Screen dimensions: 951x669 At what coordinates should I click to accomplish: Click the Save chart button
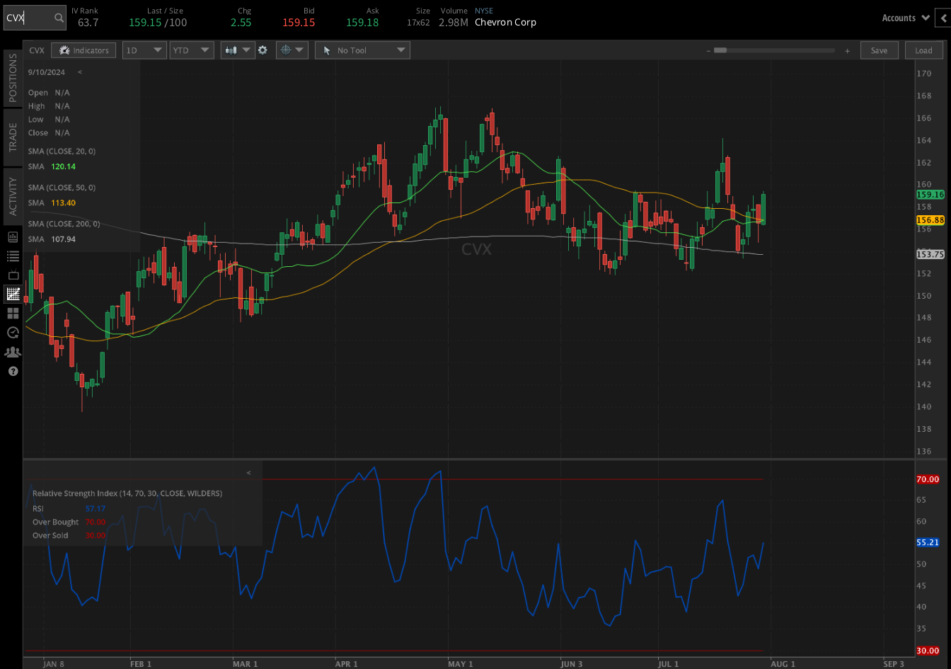[879, 50]
